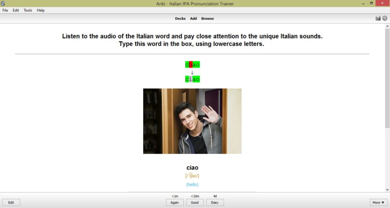Click the scrollbar down arrow
390x208 pixels.
tap(387, 190)
